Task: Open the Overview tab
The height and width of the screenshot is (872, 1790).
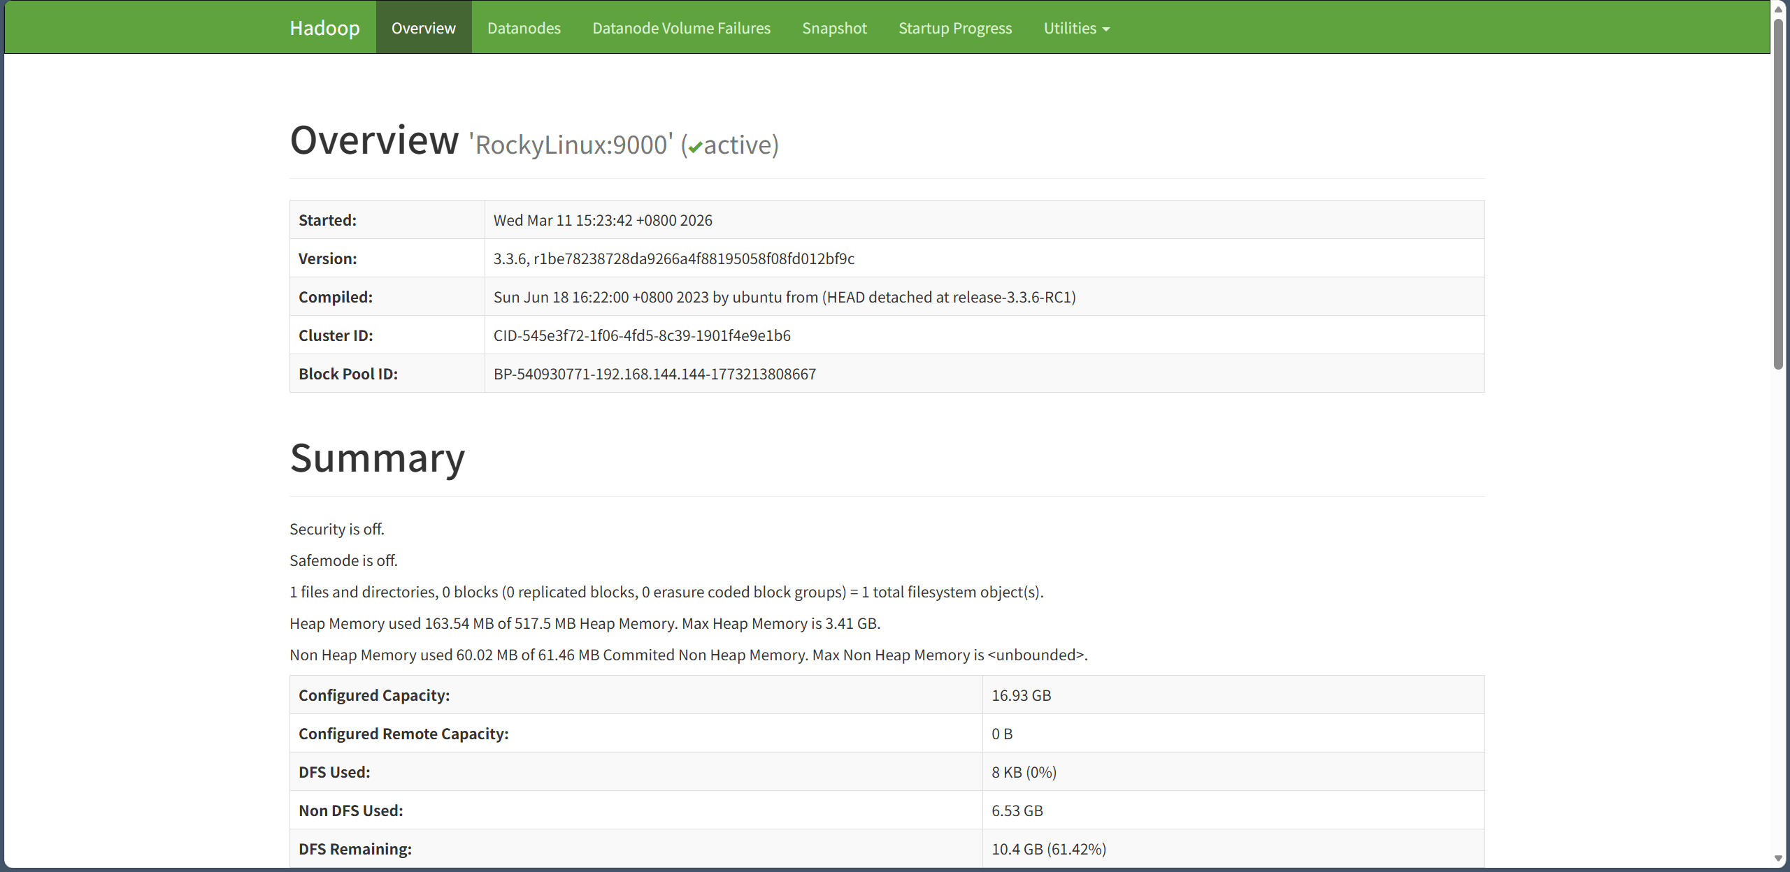Action: [x=424, y=28]
